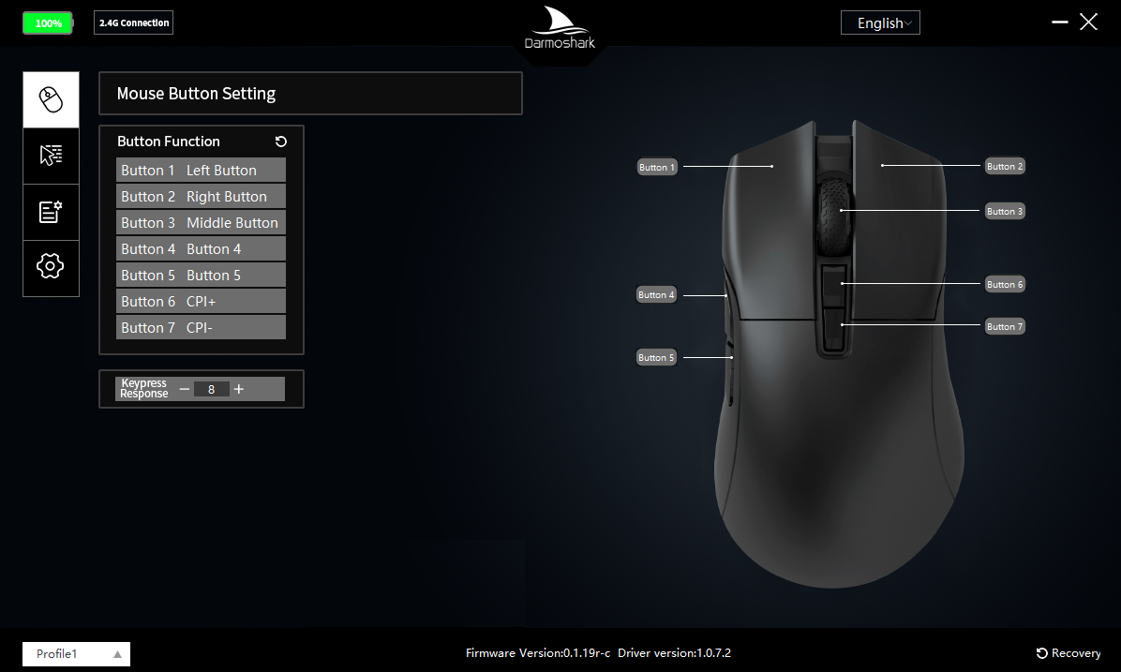Select the Button 5 function row

point(201,276)
